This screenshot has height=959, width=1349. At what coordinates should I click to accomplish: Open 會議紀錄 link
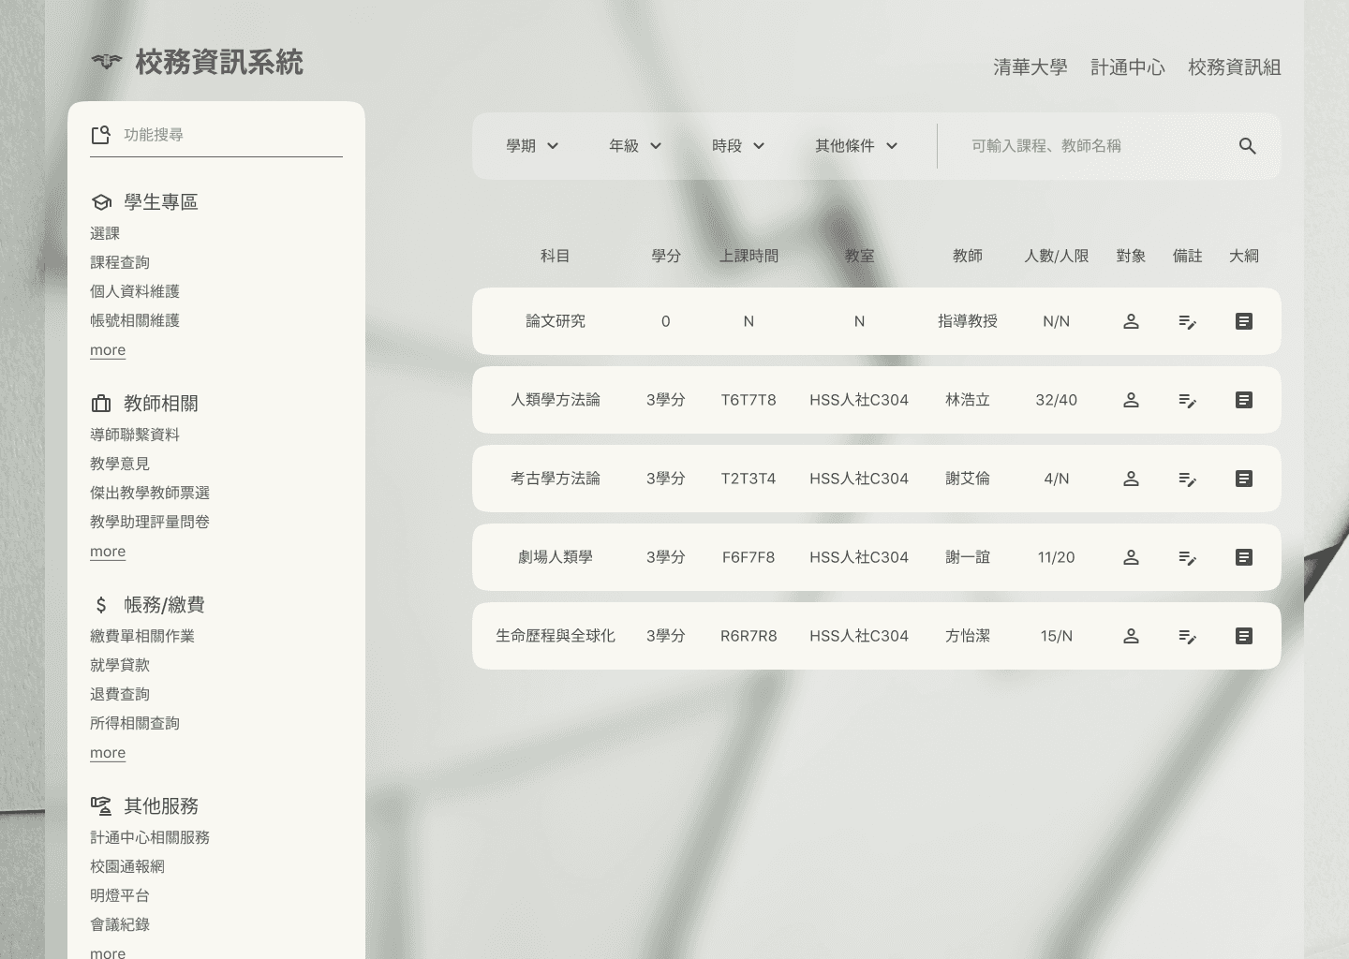pos(120,924)
